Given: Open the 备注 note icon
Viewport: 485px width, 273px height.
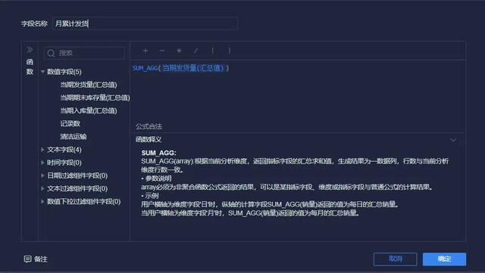Looking at the screenshot, I should (x=27, y=259).
